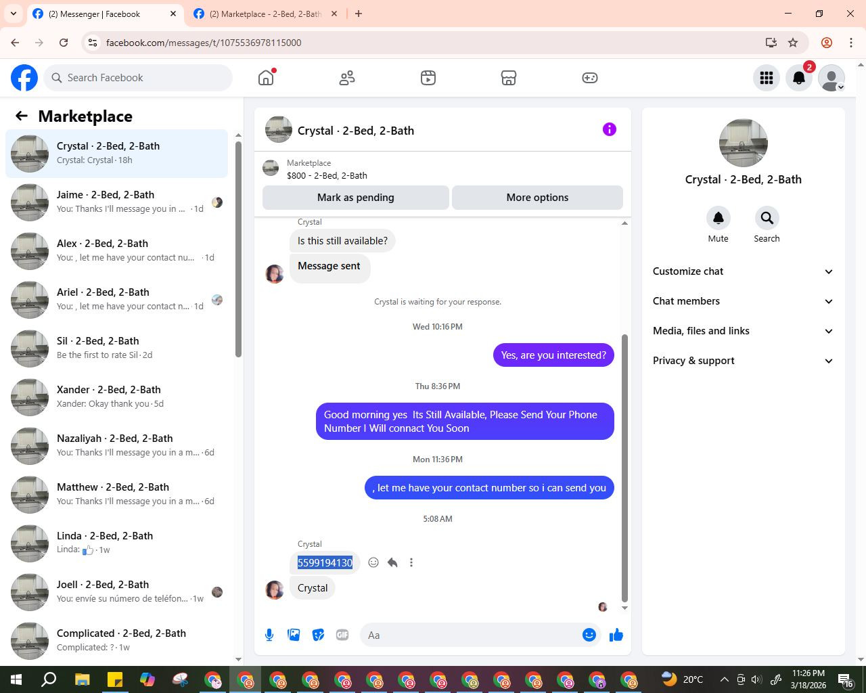Open Jaime · 2-Bed, 2-Bath conversation

coord(116,202)
